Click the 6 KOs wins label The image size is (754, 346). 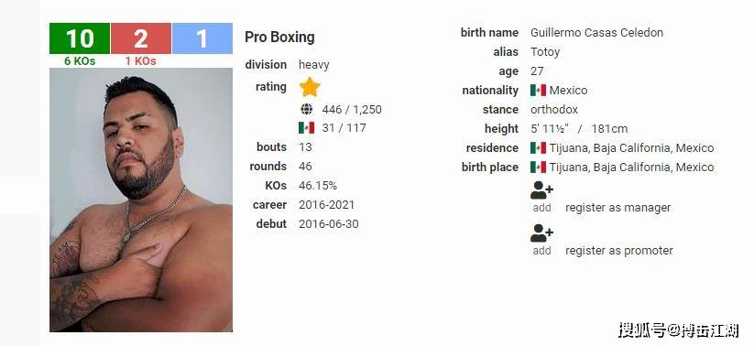click(x=80, y=61)
